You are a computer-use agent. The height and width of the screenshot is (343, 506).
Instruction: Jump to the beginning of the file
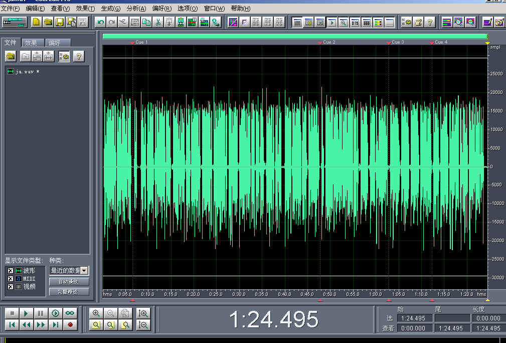[12, 325]
